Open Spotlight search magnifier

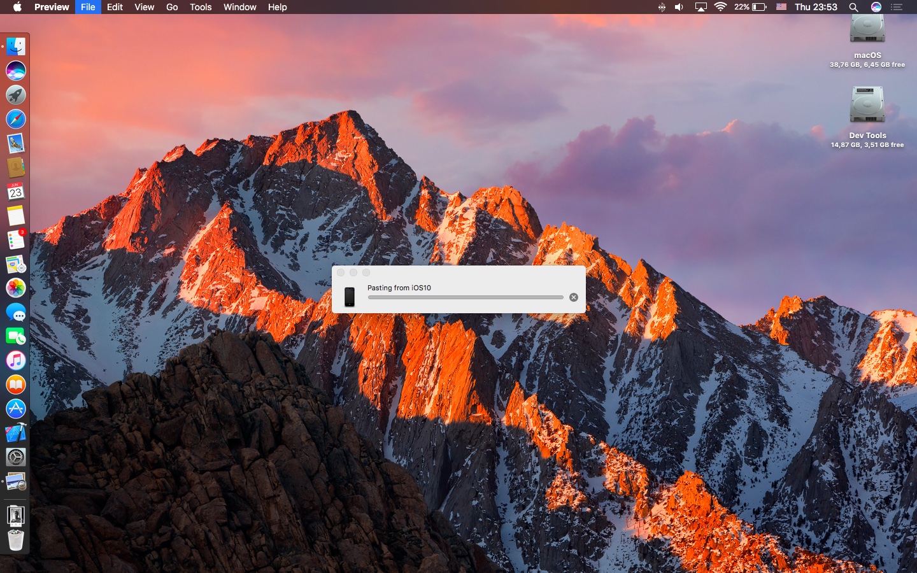pyautogui.click(x=854, y=7)
